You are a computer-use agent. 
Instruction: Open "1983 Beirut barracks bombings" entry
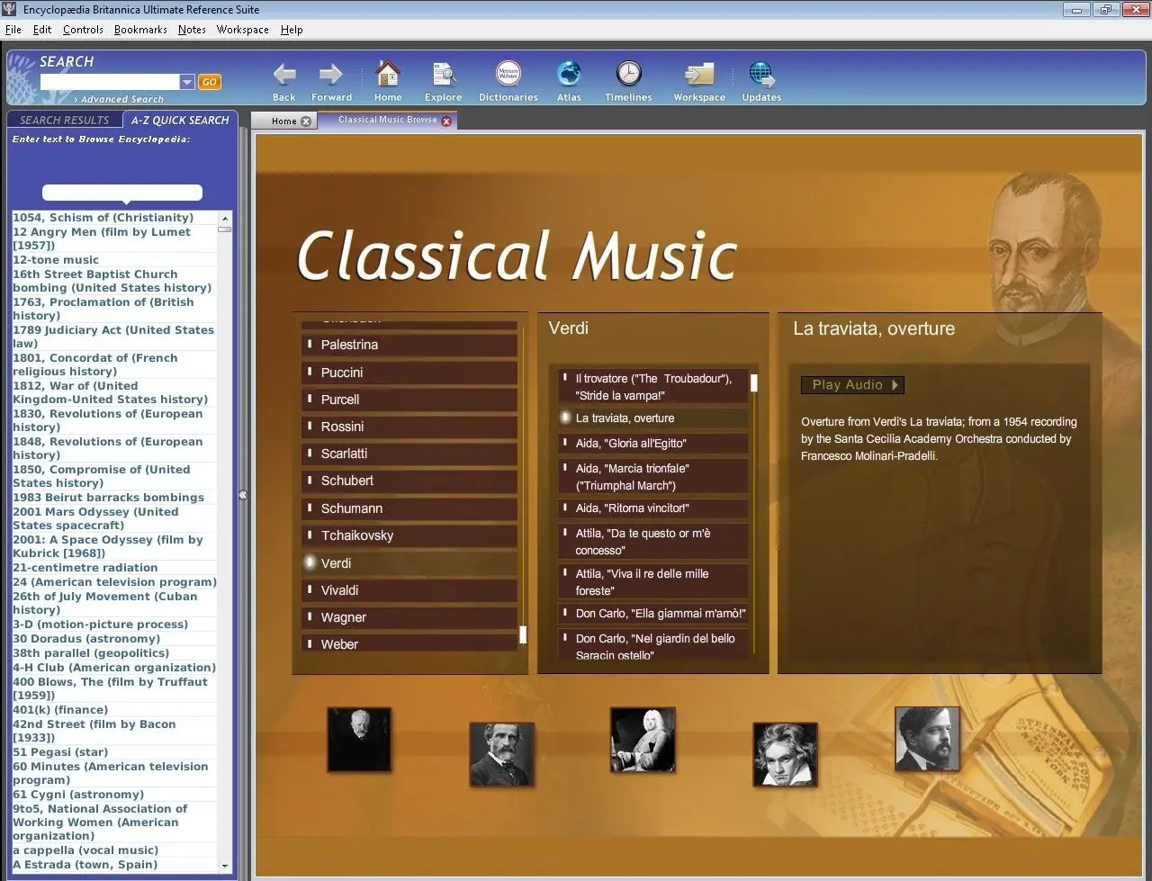pos(108,497)
